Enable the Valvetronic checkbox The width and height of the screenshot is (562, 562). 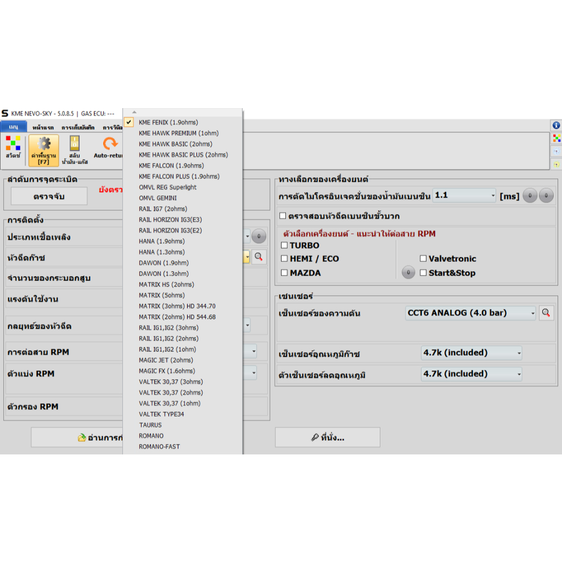423,258
